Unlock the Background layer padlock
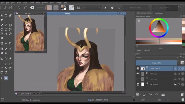The width and height of the screenshot is (185, 104). point(175,84)
